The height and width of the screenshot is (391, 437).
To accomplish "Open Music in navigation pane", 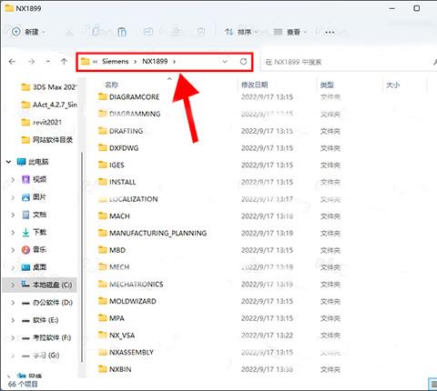I will click(35, 250).
